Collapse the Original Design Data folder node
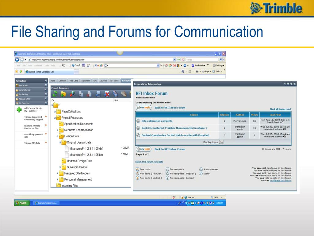314x236 pixels. (x=60, y=143)
